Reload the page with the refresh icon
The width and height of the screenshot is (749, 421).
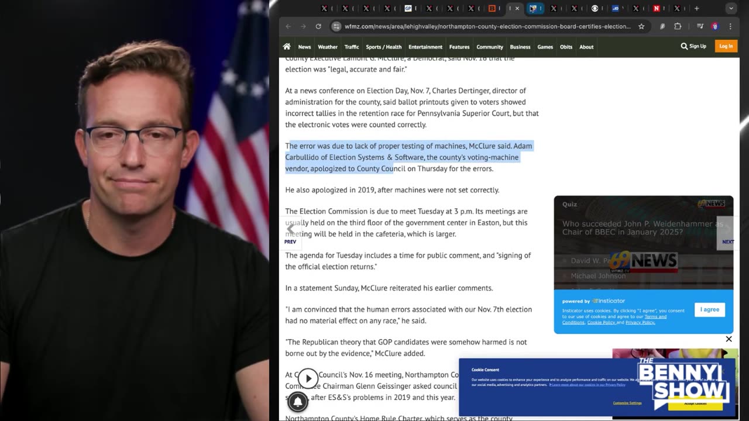(318, 26)
